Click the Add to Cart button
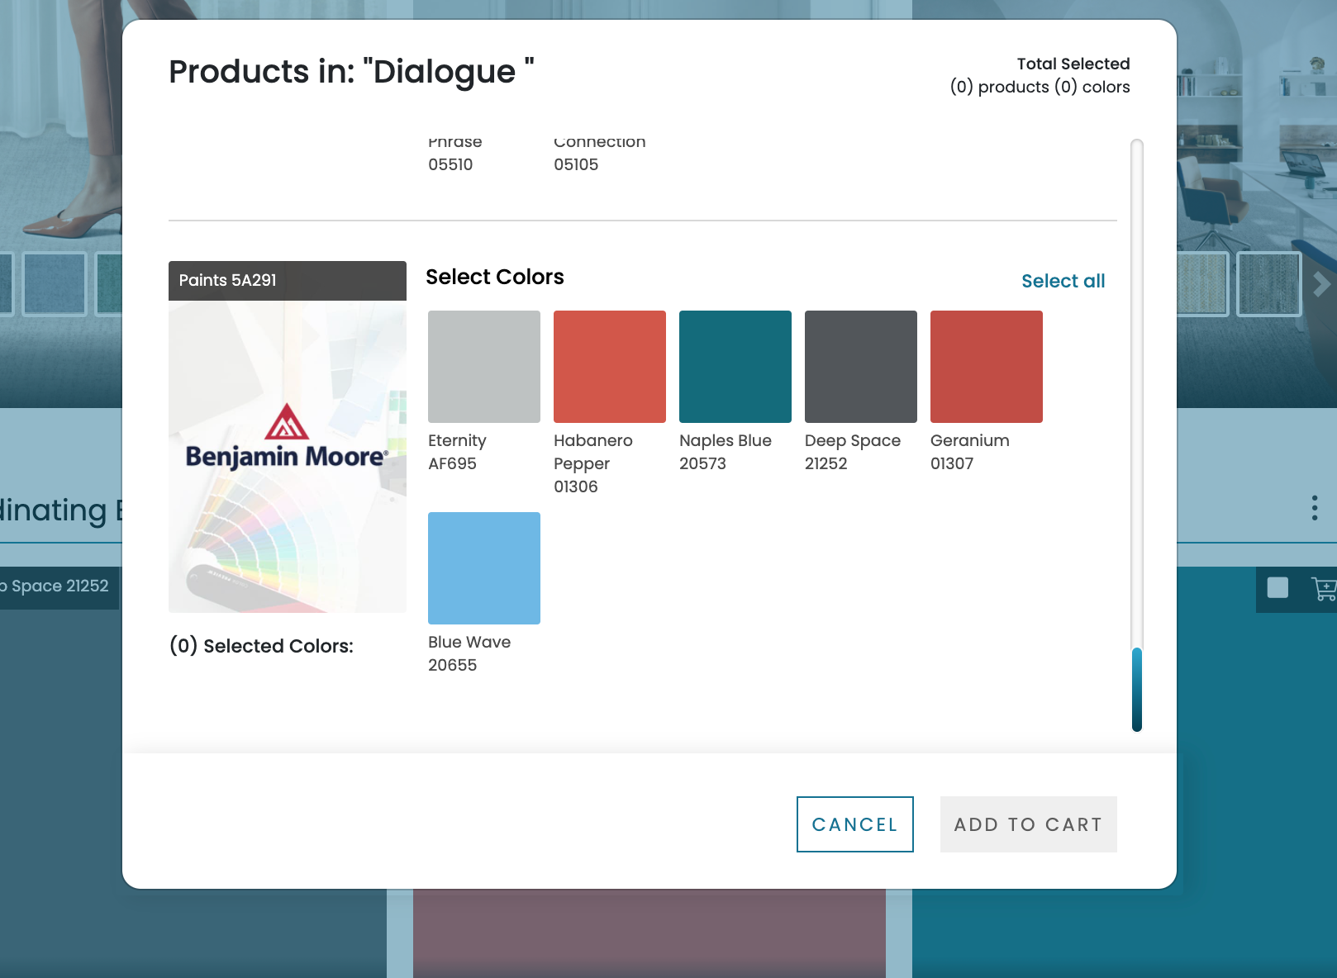The height and width of the screenshot is (978, 1337). click(1028, 824)
